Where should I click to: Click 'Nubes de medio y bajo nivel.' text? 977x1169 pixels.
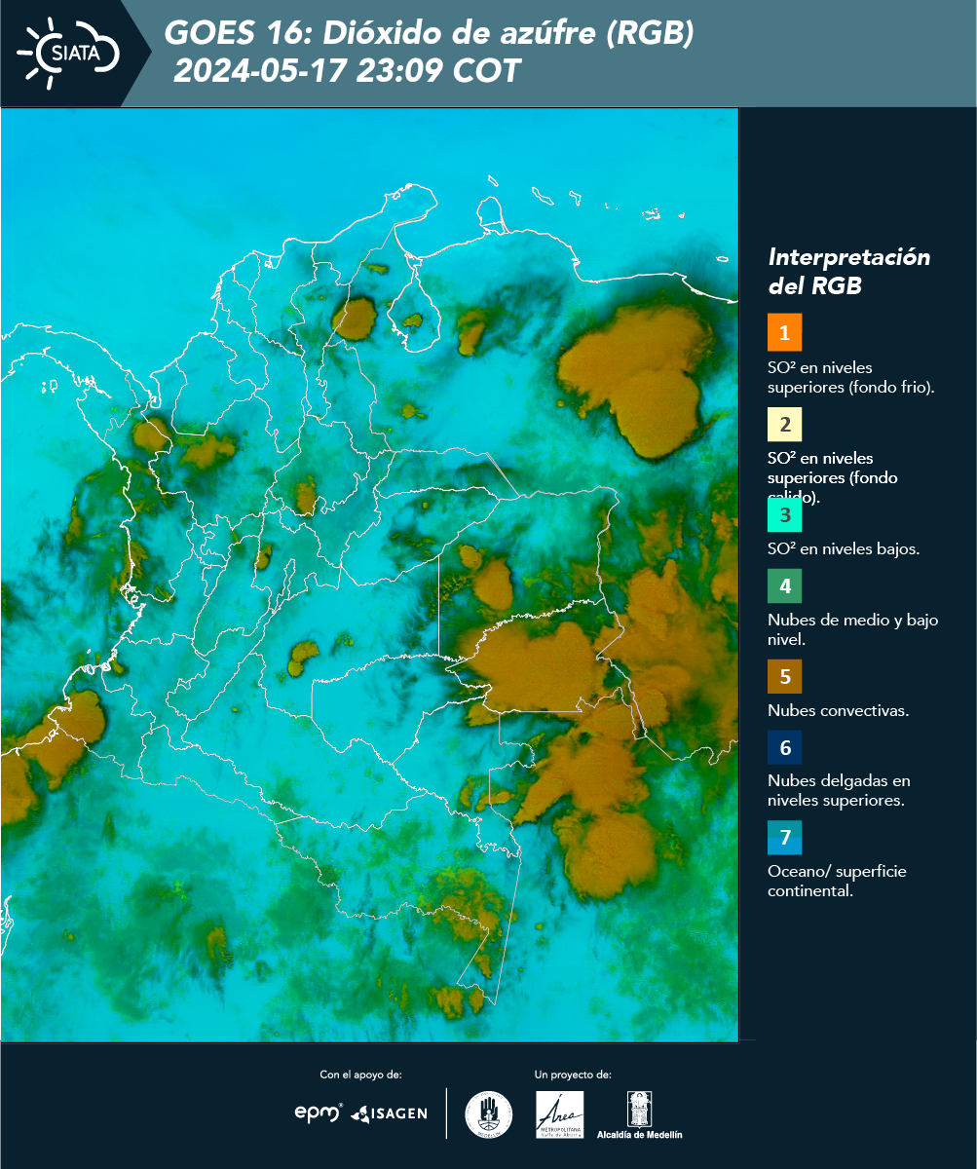tap(852, 630)
